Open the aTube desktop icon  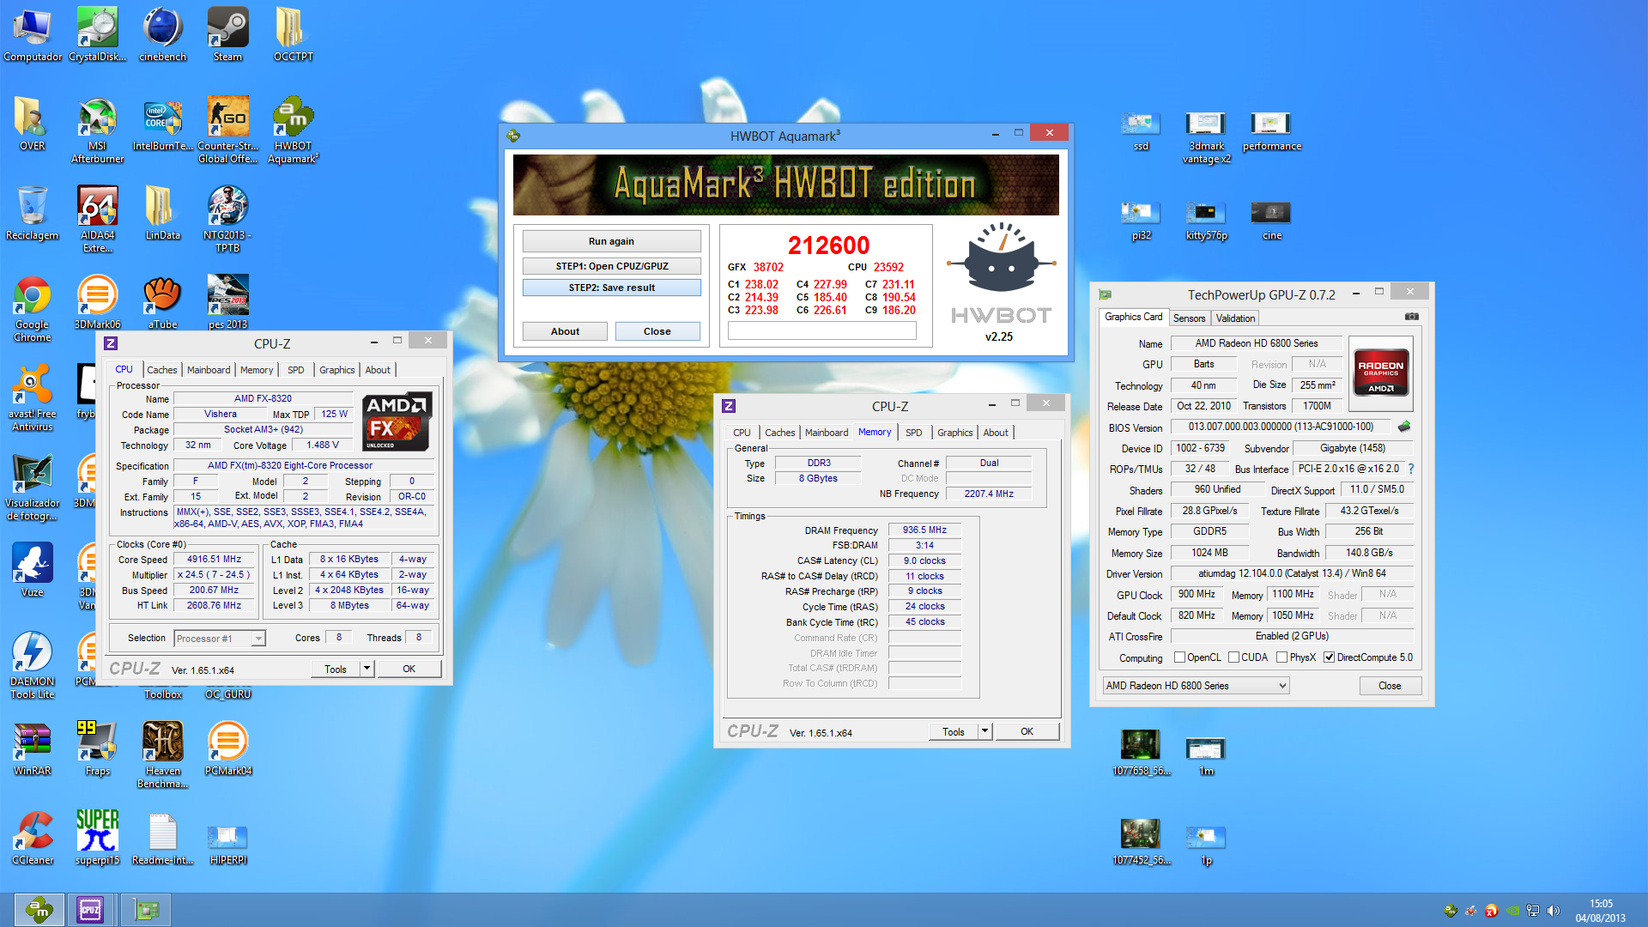point(162,302)
